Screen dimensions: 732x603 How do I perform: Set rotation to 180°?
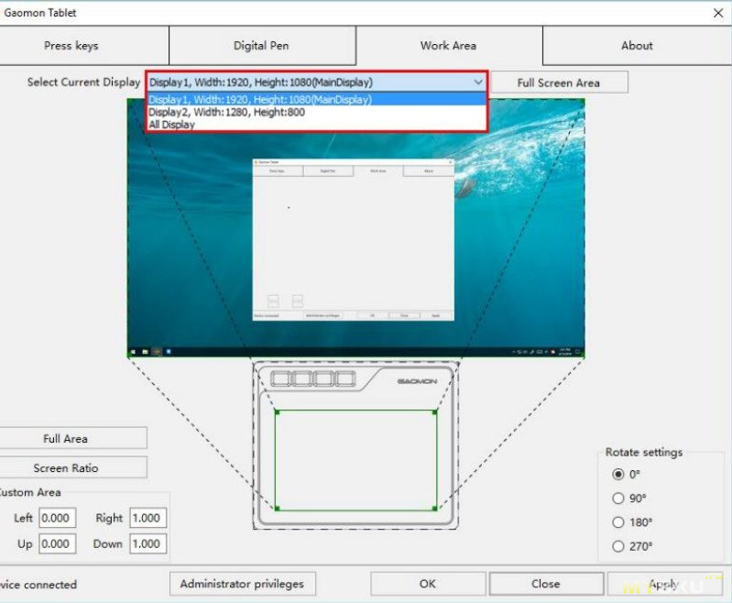[617, 521]
